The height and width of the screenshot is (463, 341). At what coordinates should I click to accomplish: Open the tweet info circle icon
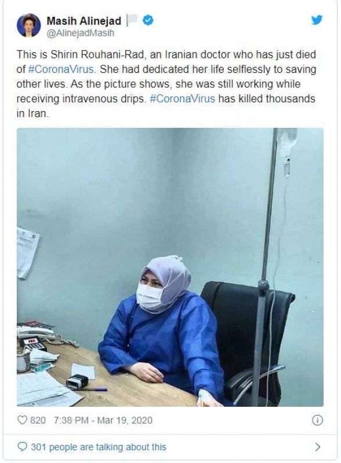tap(317, 420)
